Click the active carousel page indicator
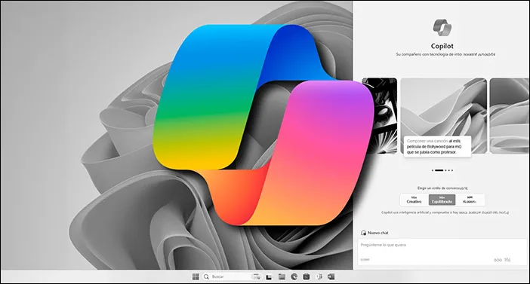Image resolution: width=530 pixels, height=284 pixels. (439, 170)
